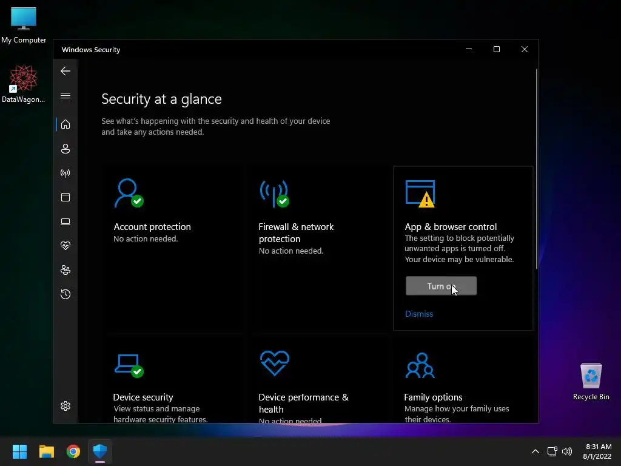Click the Windows Security taskbar shield icon
The width and height of the screenshot is (621, 466).
point(100,451)
